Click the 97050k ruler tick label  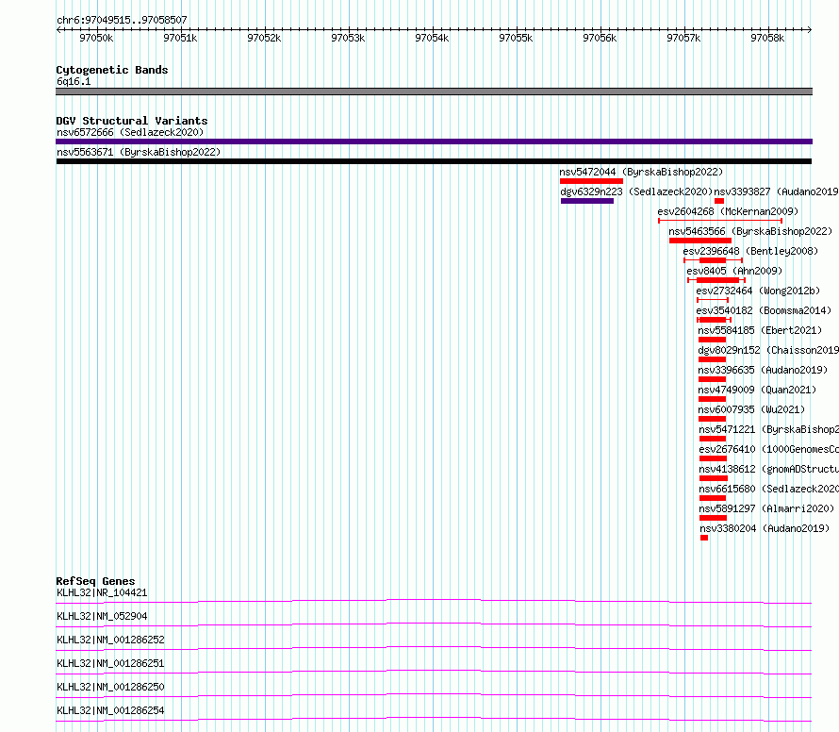tap(96, 38)
